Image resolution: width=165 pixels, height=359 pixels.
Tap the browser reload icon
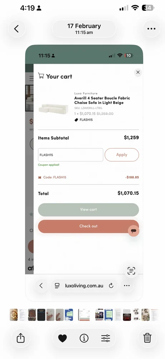coord(111,285)
